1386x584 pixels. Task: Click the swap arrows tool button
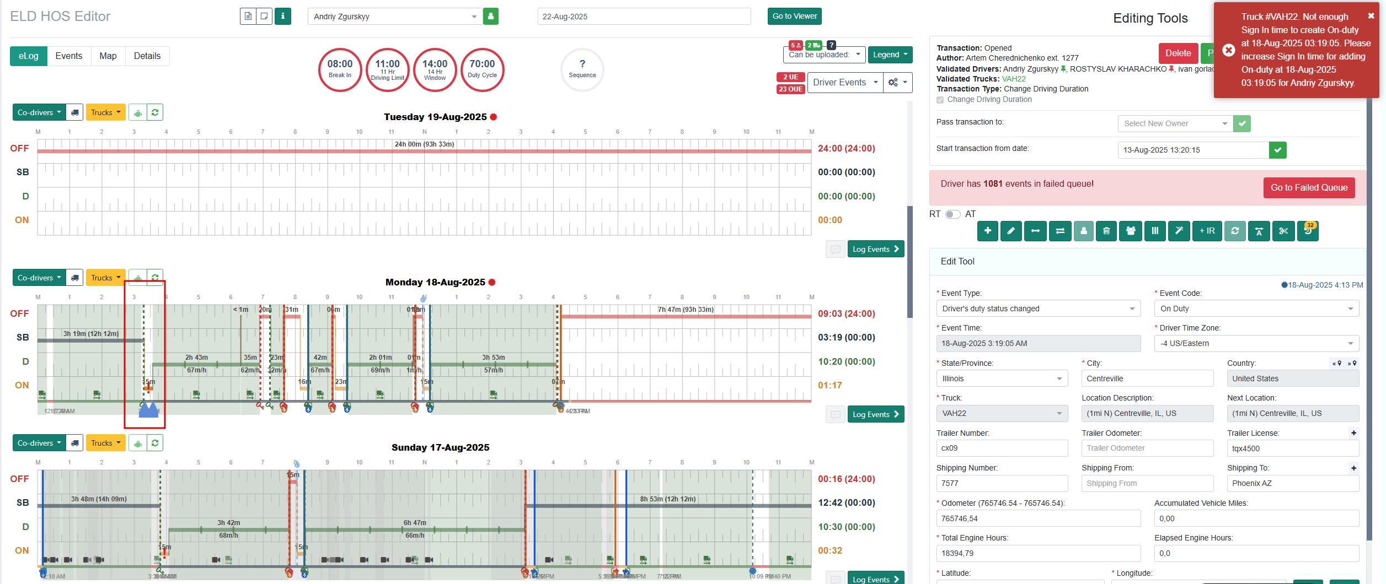[x=1059, y=231]
